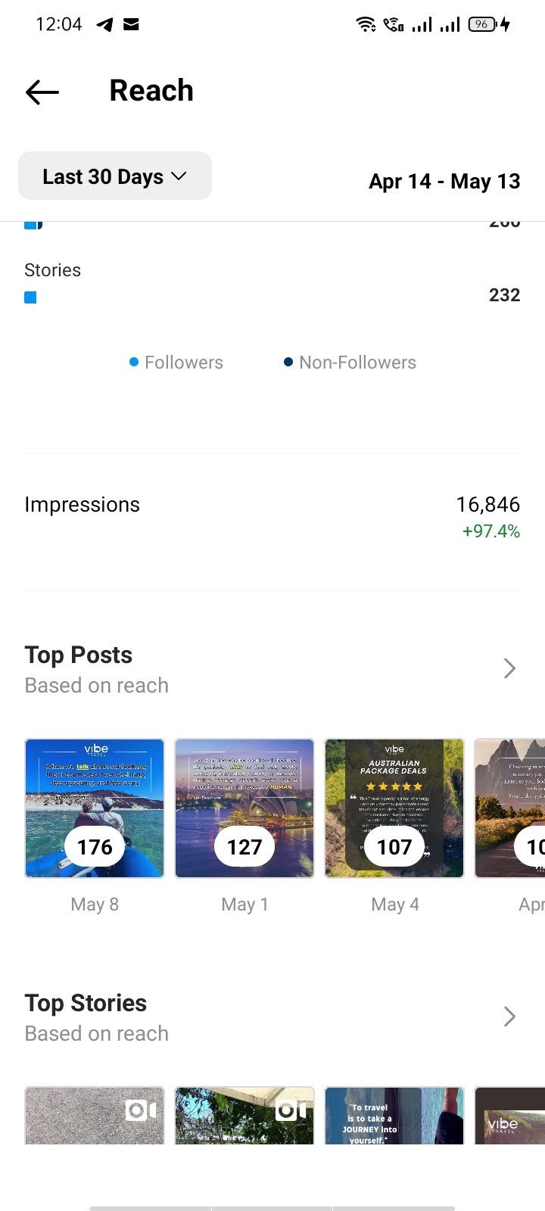The image size is (545, 1211).
Task: Tap the Non-Followers legend label
Action: pos(357,363)
